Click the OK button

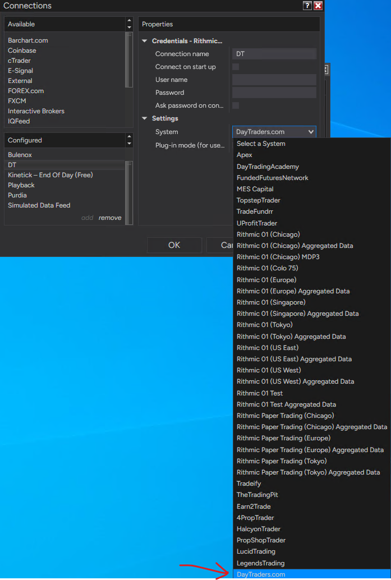pos(174,245)
